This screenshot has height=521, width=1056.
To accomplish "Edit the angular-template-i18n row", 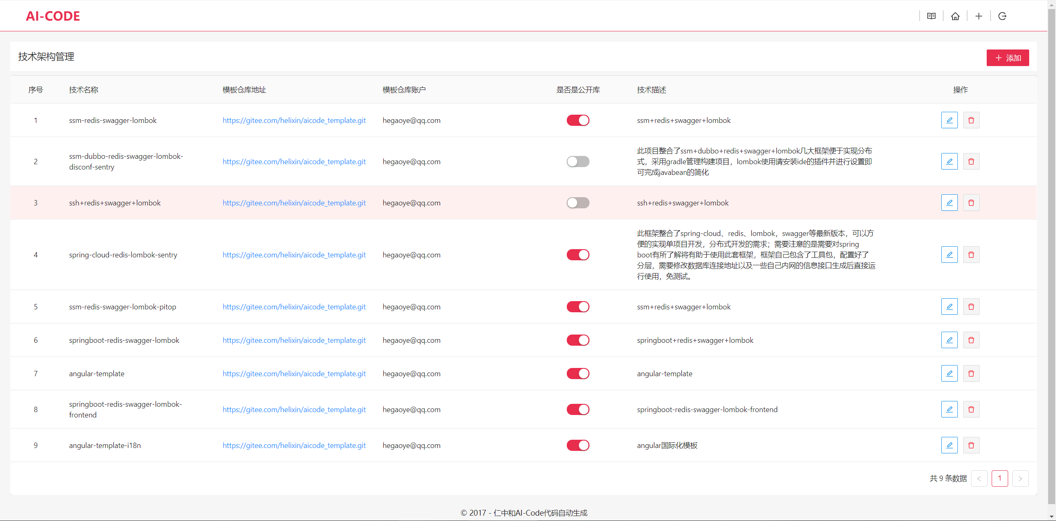I will pyautogui.click(x=949, y=445).
